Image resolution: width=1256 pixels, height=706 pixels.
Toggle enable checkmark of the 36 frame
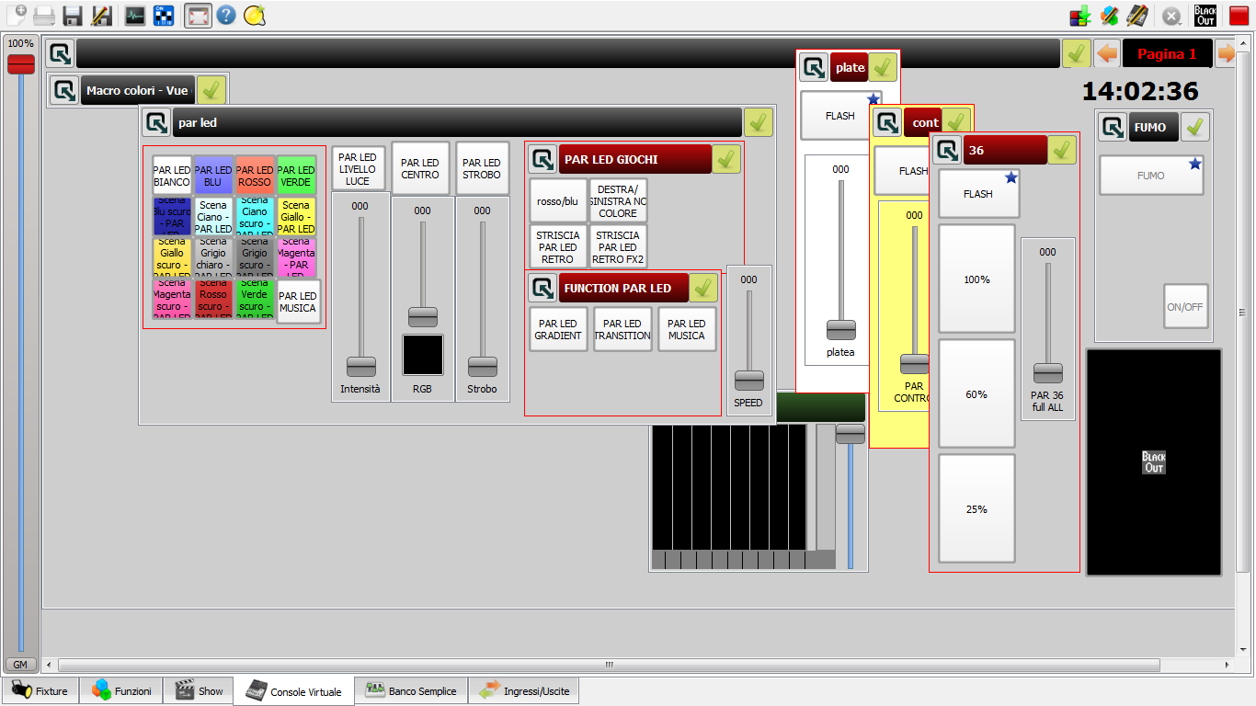click(x=1062, y=150)
